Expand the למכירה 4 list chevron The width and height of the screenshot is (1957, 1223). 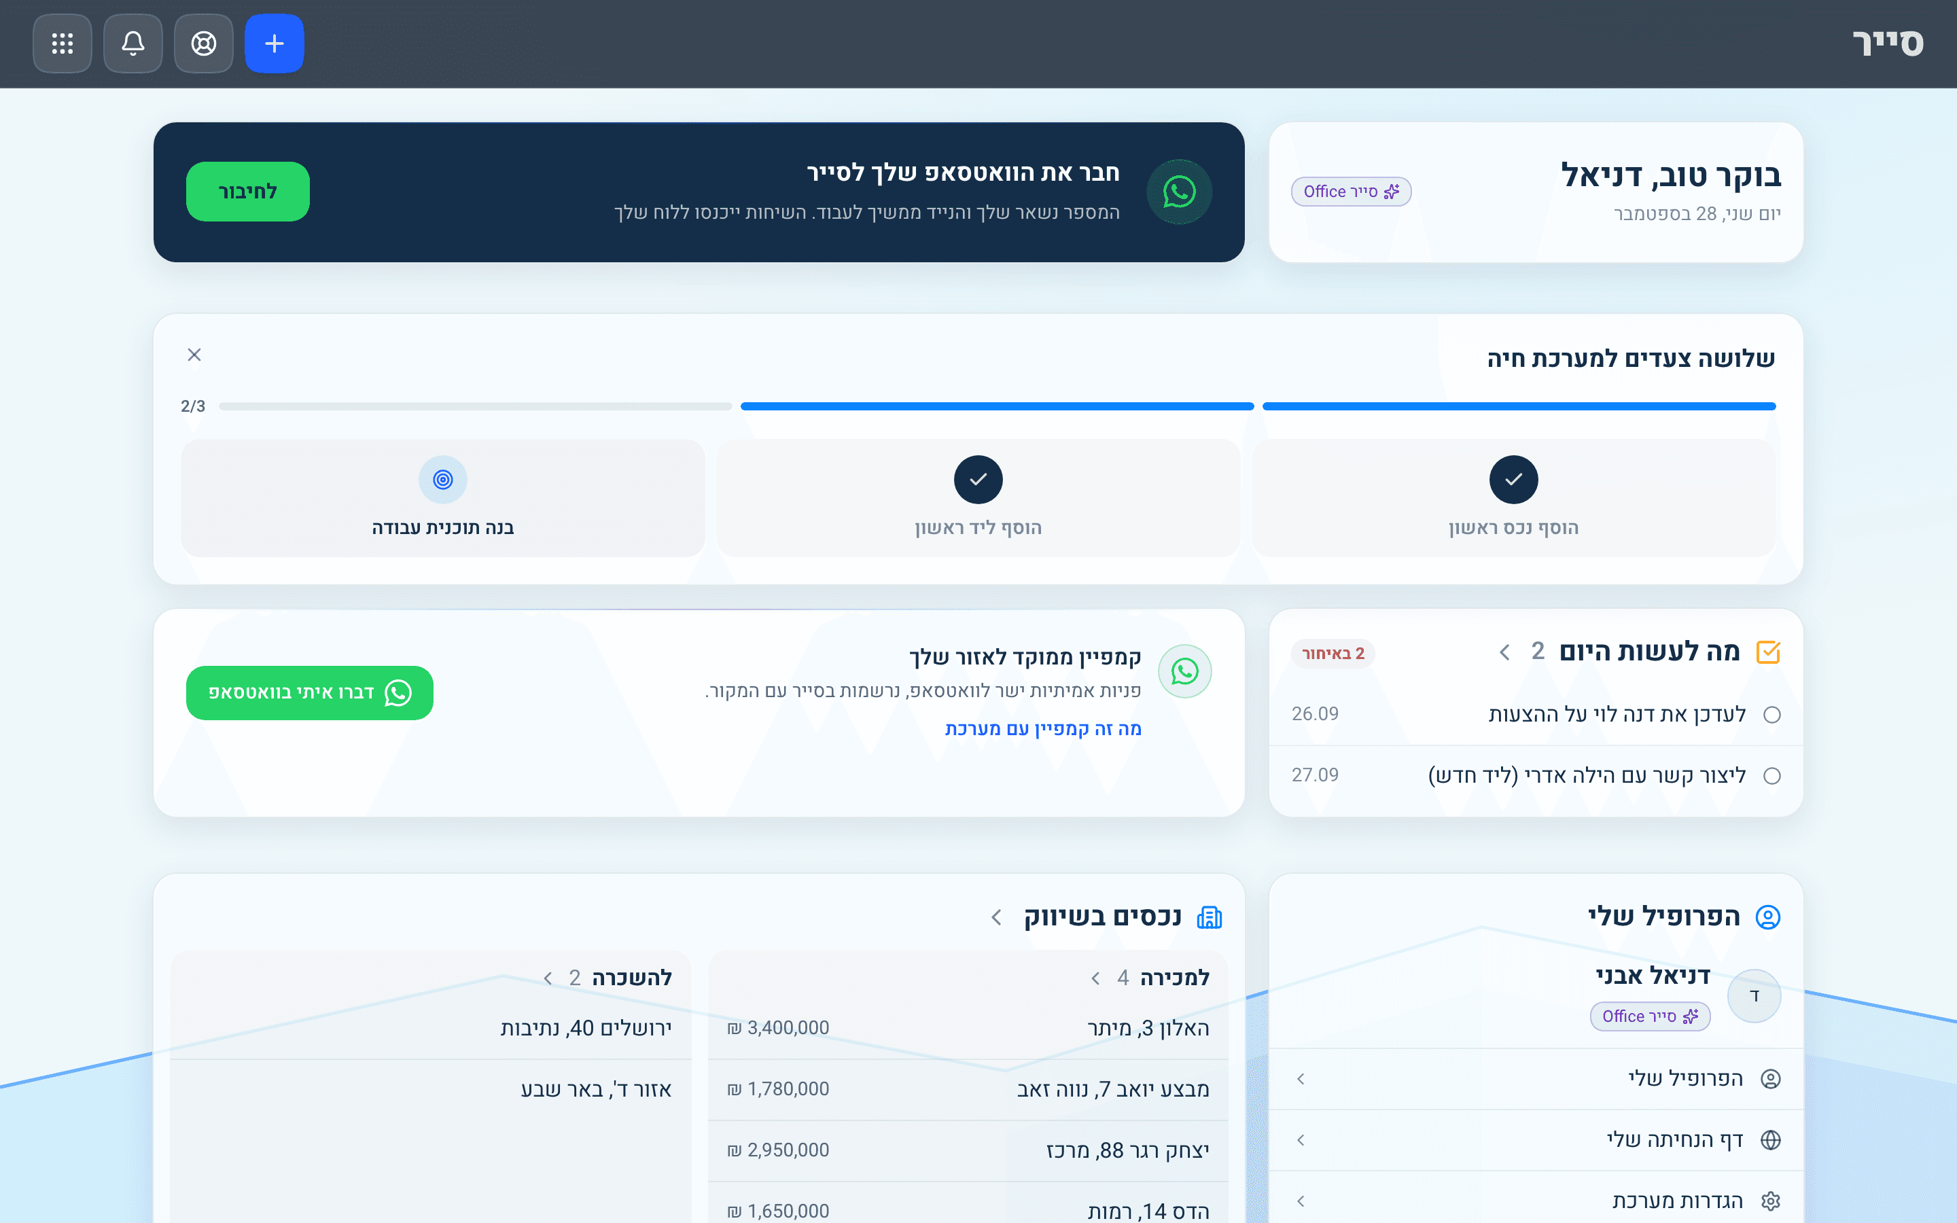pyautogui.click(x=1096, y=978)
